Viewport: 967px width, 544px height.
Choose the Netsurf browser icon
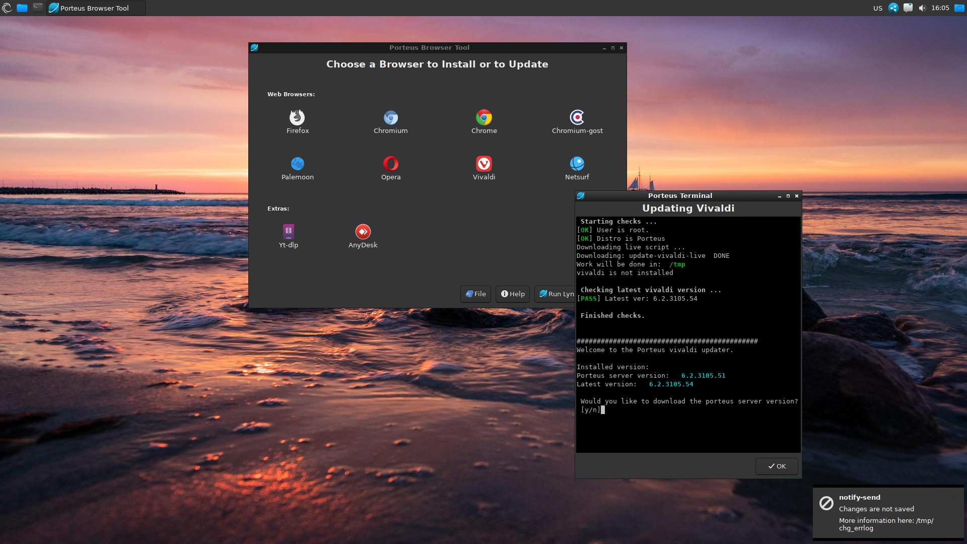pyautogui.click(x=577, y=164)
